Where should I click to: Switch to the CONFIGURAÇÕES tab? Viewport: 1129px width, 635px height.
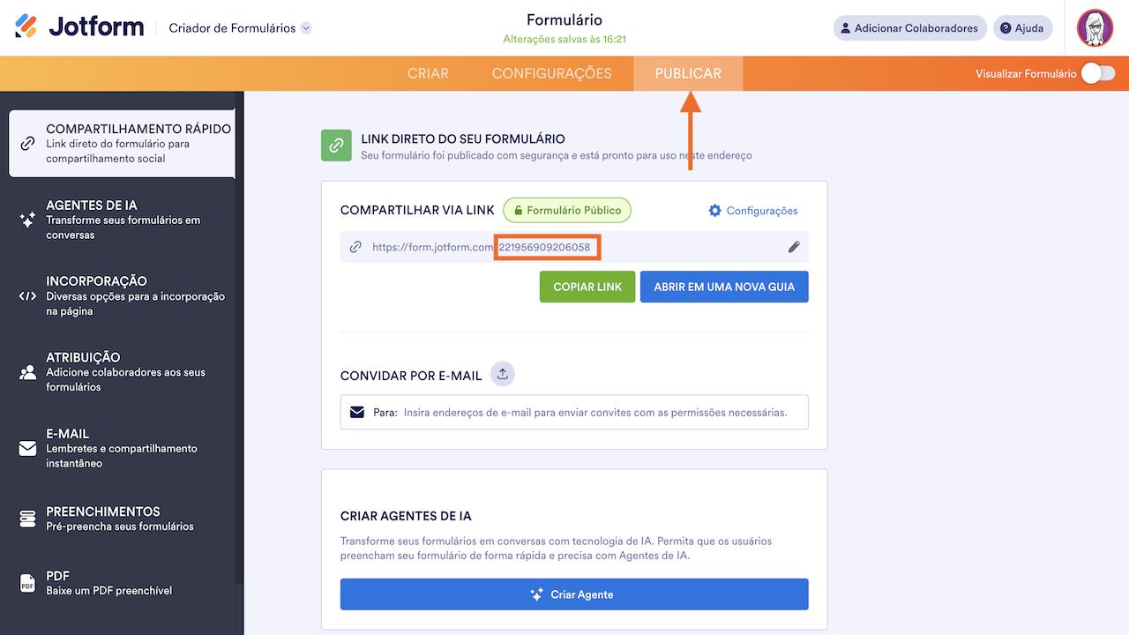coord(551,73)
